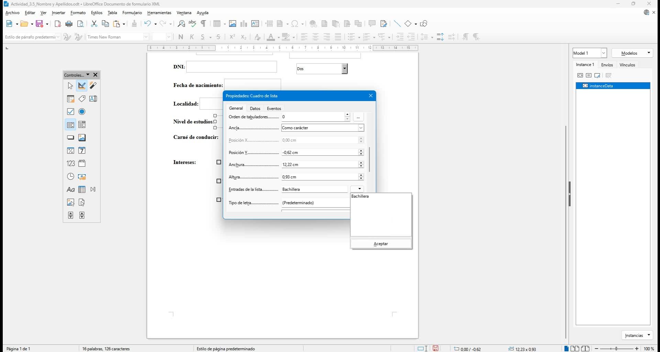Insert image from main toolbar
660x352 pixels.
[233, 24]
